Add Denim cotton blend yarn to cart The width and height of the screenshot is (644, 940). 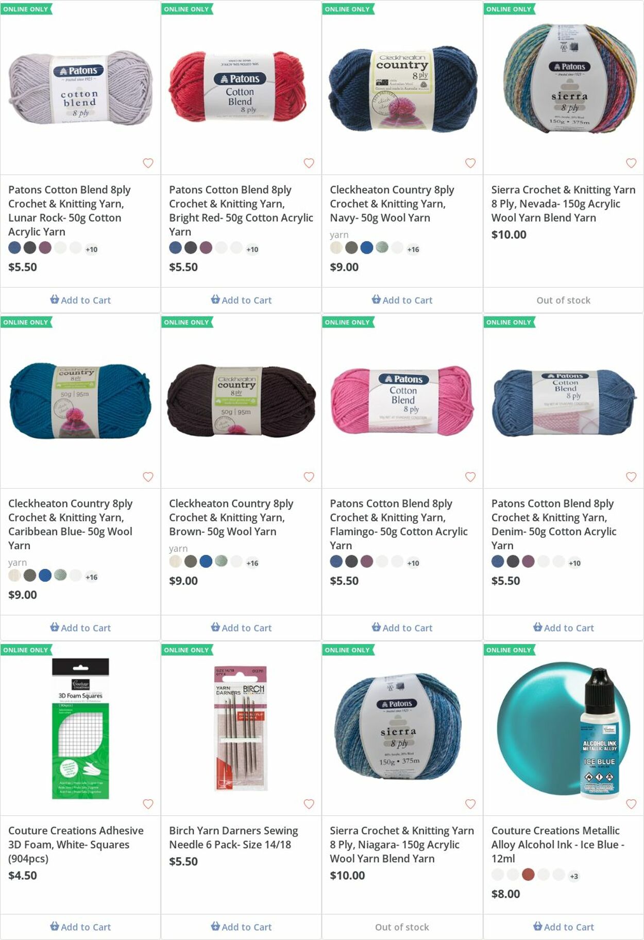pos(563,628)
